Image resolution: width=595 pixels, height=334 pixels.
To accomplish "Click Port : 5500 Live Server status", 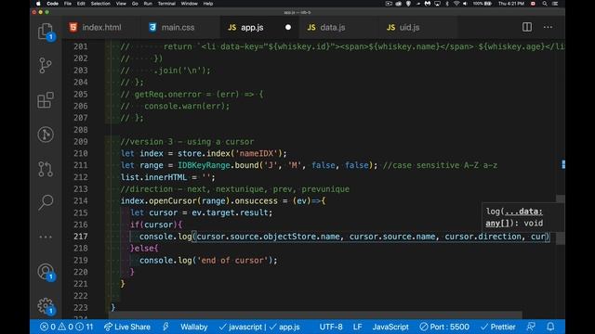I will [x=444, y=327].
